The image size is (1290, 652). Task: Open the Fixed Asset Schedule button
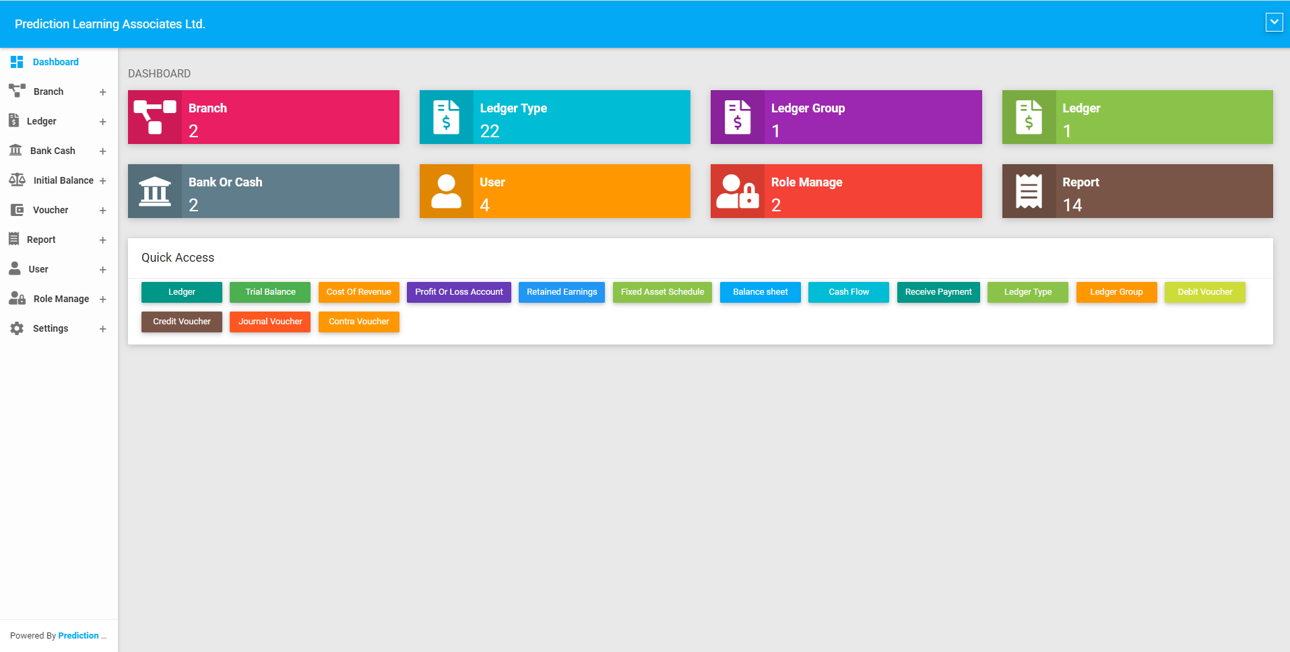tap(662, 292)
